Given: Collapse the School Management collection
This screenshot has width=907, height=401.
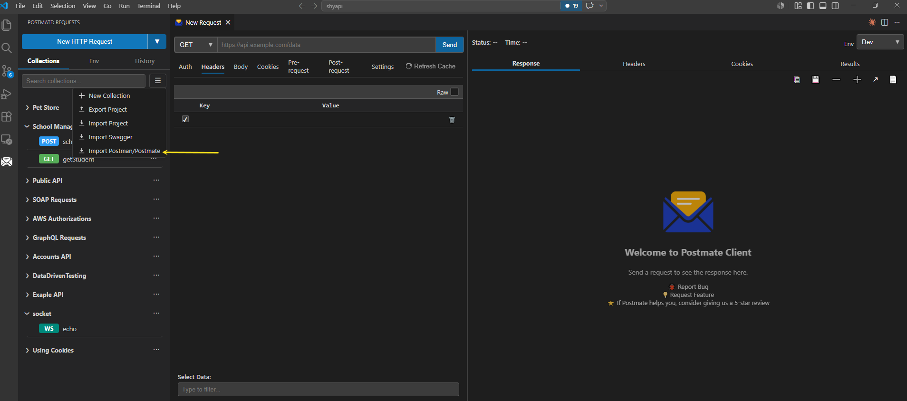Looking at the screenshot, I should pyautogui.click(x=27, y=127).
